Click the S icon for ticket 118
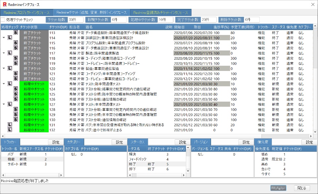318x194 pixels. pos(16,58)
